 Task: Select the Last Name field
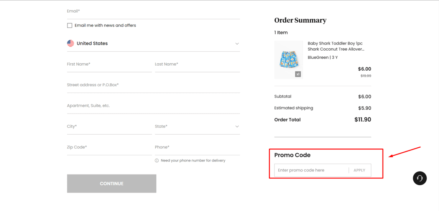tap(197, 64)
